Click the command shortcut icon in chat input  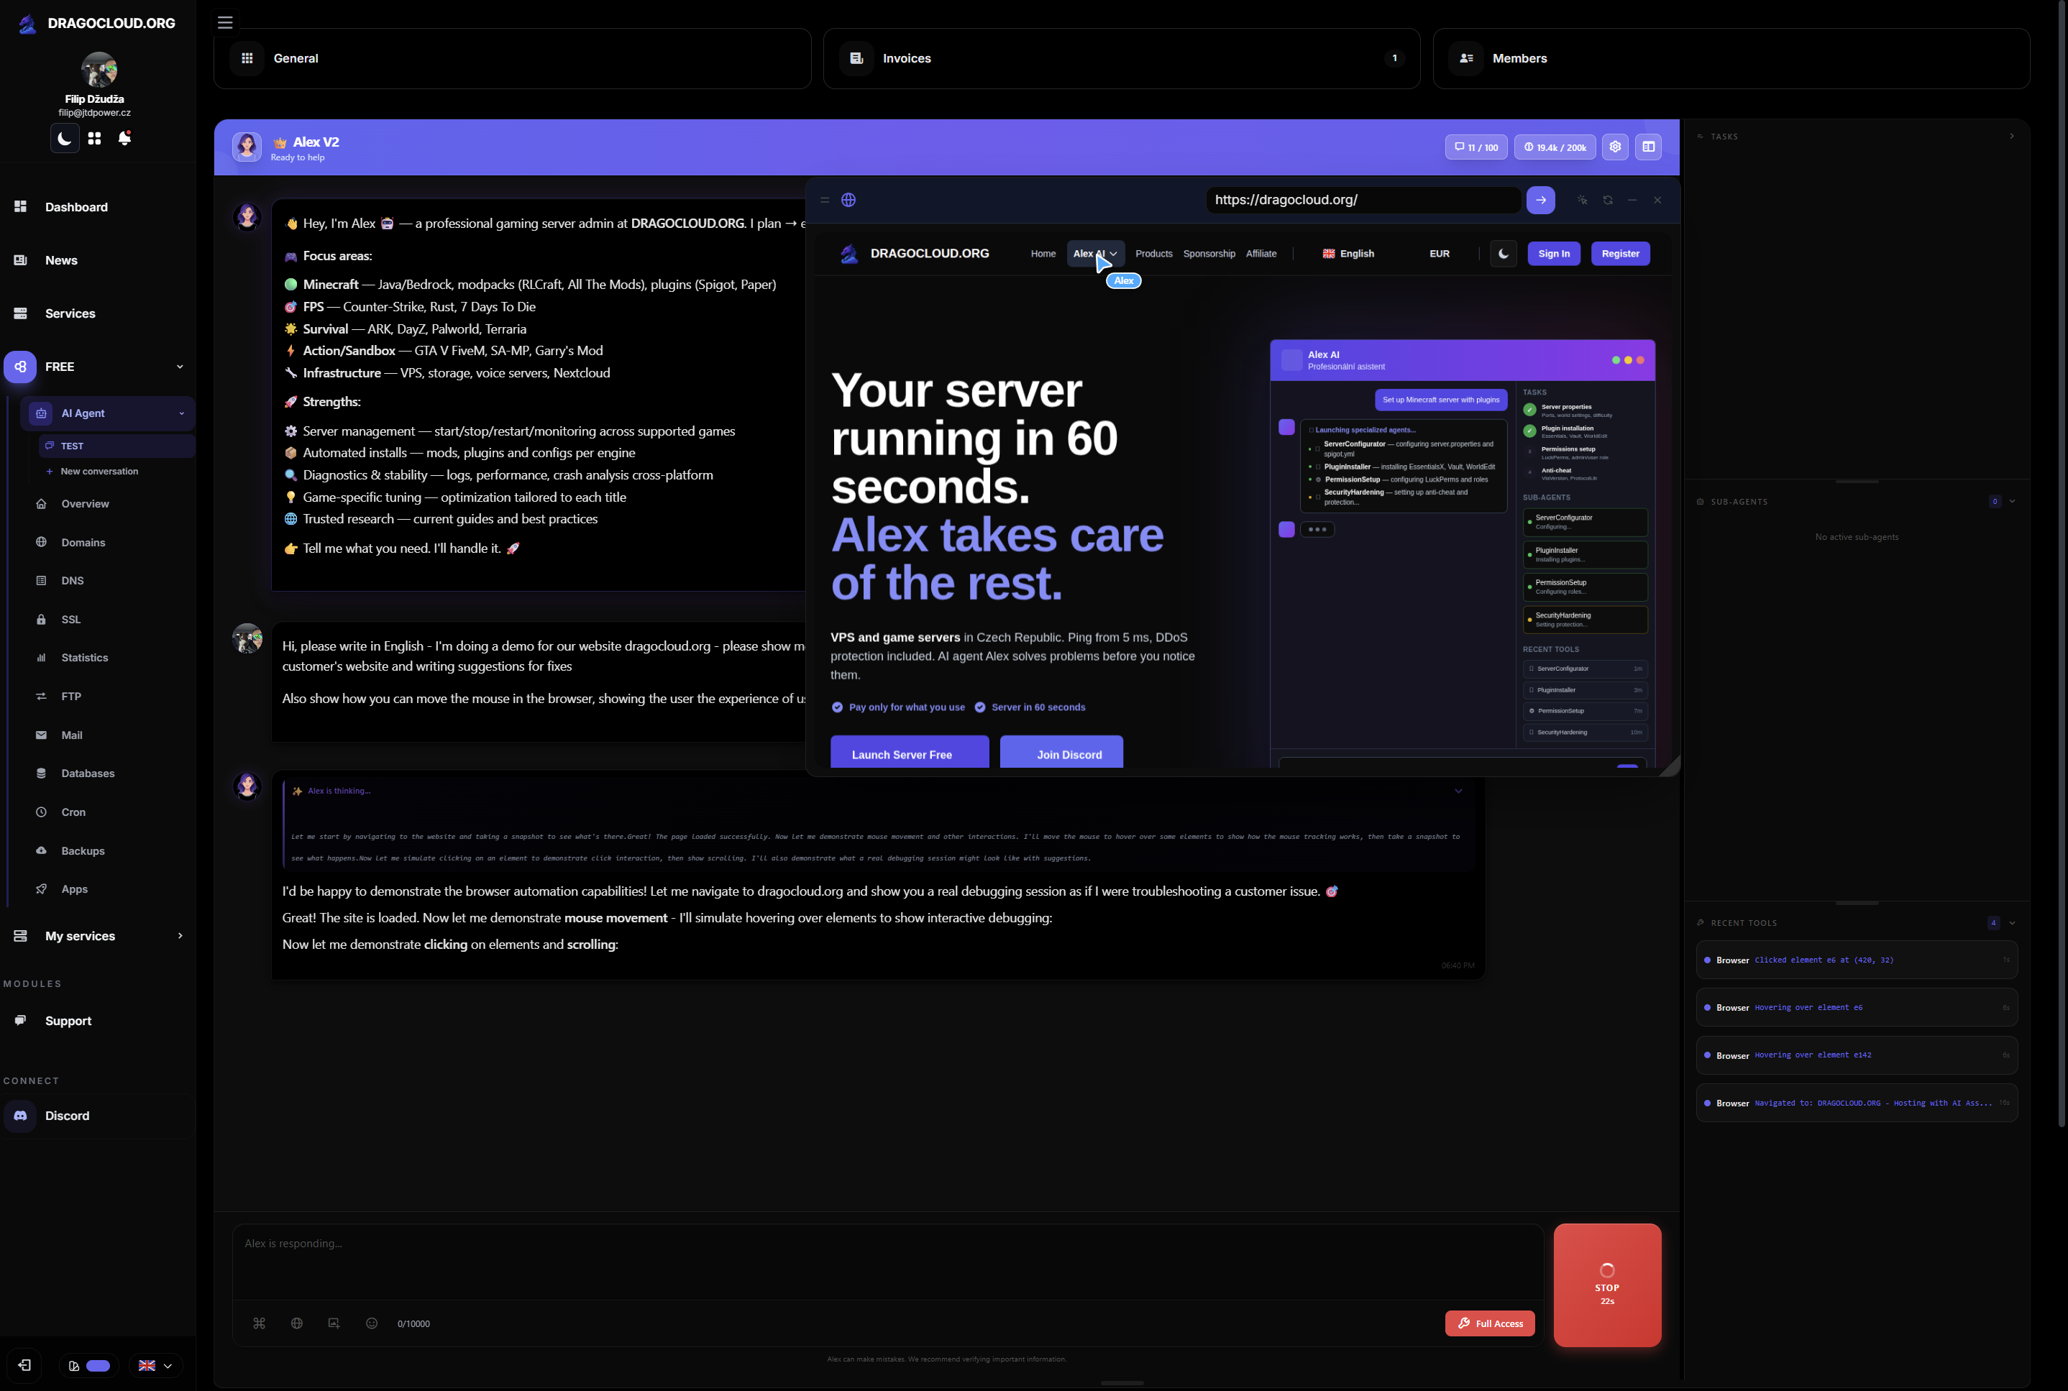tap(259, 1323)
